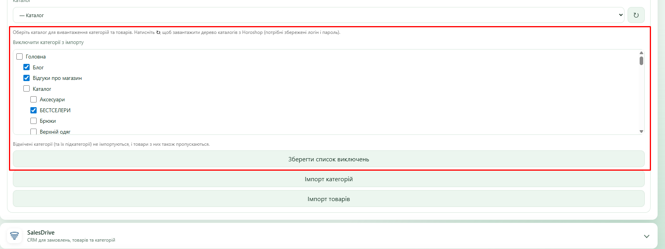Click the refresh catalog tree icon
The height and width of the screenshot is (249, 665).
click(636, 15)
